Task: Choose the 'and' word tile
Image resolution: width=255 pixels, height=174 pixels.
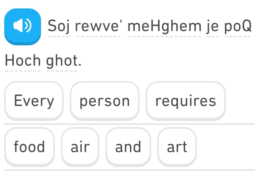Action: pyautogui.click(x=128, y=147)
